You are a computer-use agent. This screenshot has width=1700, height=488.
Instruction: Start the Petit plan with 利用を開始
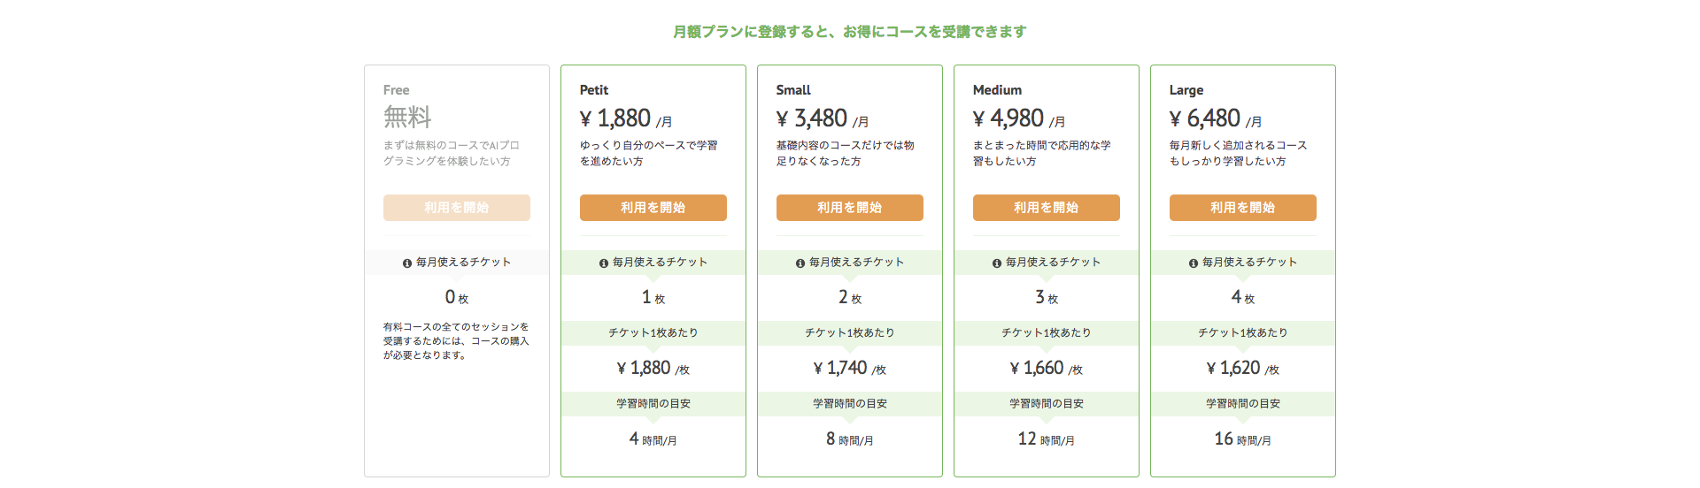653,208
